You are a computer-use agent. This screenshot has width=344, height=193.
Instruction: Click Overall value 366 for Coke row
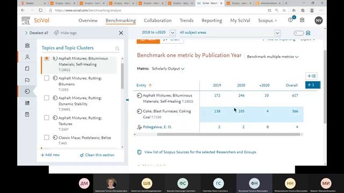coord(295,111)
